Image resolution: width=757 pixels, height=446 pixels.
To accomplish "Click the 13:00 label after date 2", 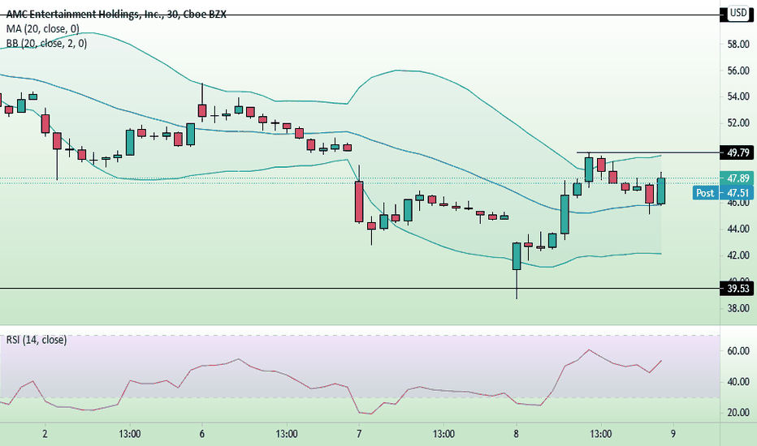I will (x=130, y=434).
